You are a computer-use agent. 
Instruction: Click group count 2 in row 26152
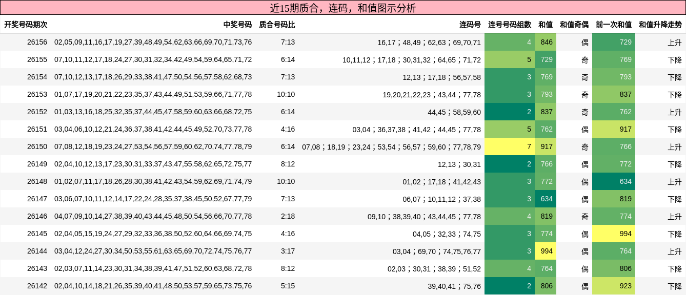[510, 112]
